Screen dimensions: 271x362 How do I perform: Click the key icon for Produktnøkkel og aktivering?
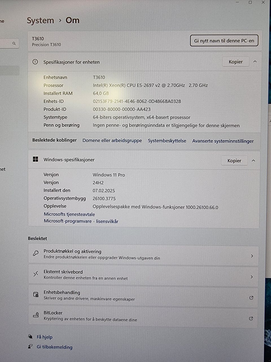pyautogui.click(x=36, y=253)
